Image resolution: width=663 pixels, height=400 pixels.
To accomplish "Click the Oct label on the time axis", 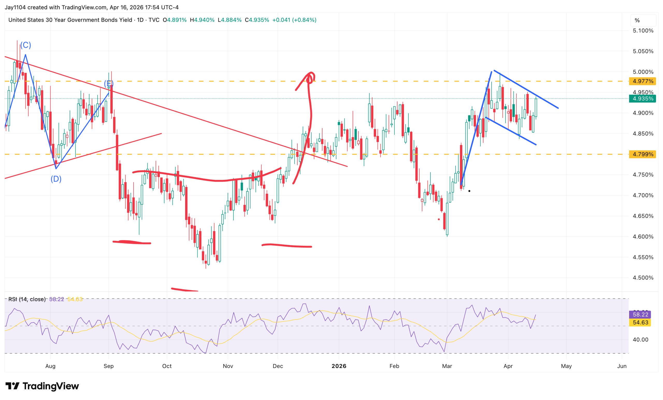I will click(x=167, y=366).
